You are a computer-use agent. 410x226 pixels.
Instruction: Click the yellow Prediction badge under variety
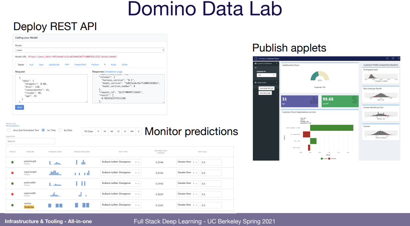[29, 207]
